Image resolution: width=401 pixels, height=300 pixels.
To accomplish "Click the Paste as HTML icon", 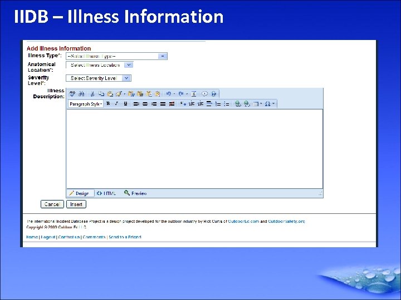I will pyautogui.click(x=158, y=94).
